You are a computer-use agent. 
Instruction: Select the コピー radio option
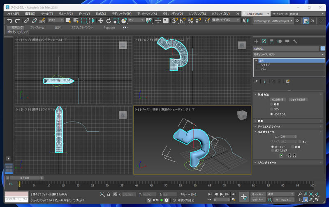click(271, 109)
